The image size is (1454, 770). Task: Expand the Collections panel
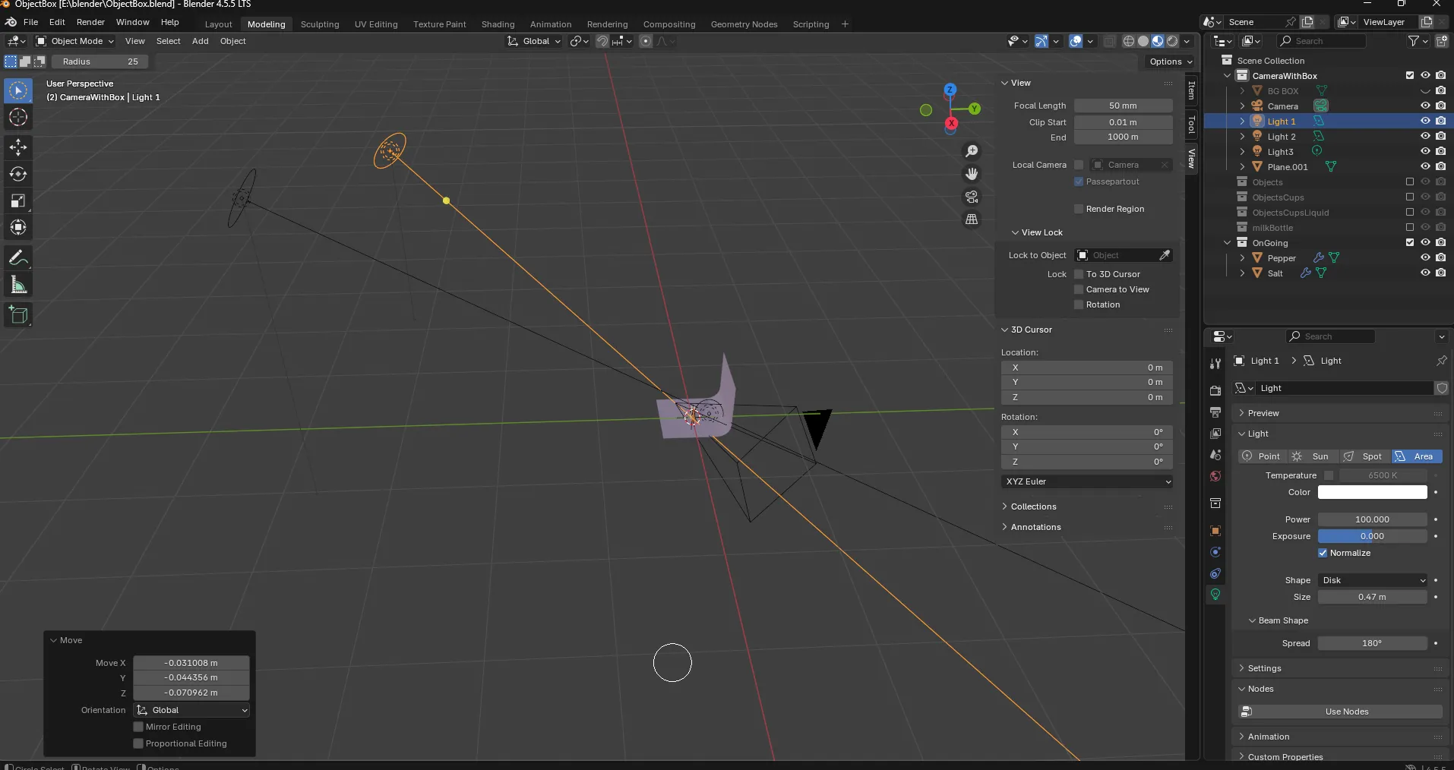click(x=1033, y=506)
